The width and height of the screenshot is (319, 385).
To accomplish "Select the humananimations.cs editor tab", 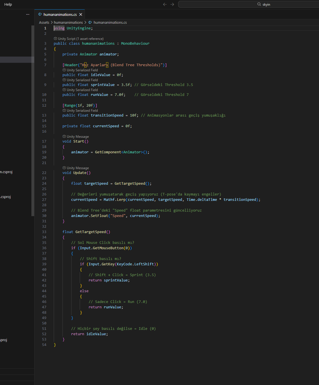I will click(x=60, y=14).
